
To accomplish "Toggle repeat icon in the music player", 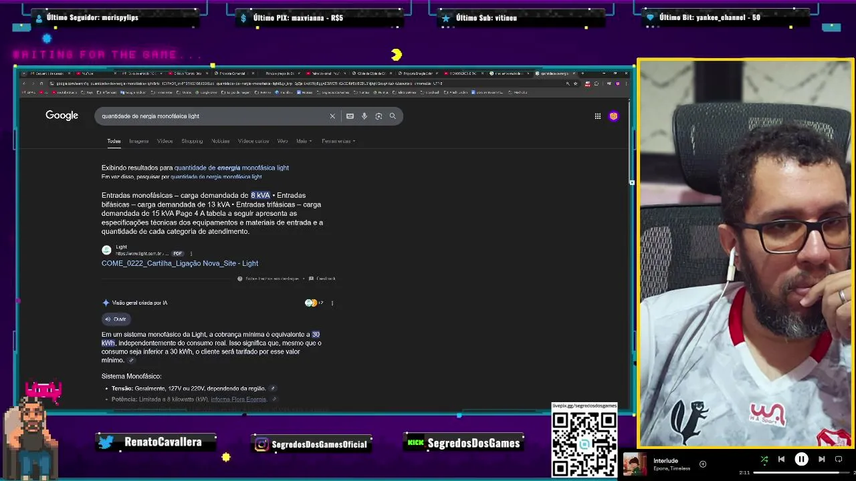I will click(839, 460).
